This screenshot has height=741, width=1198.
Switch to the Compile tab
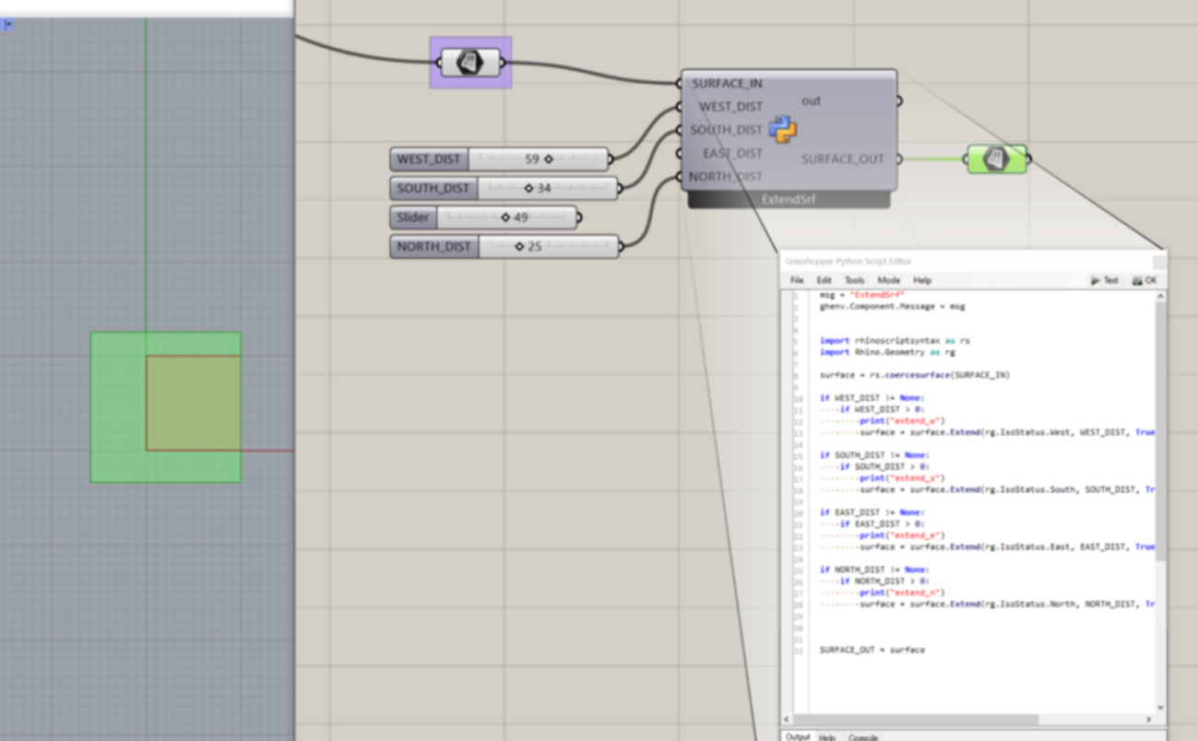point(862,736)
